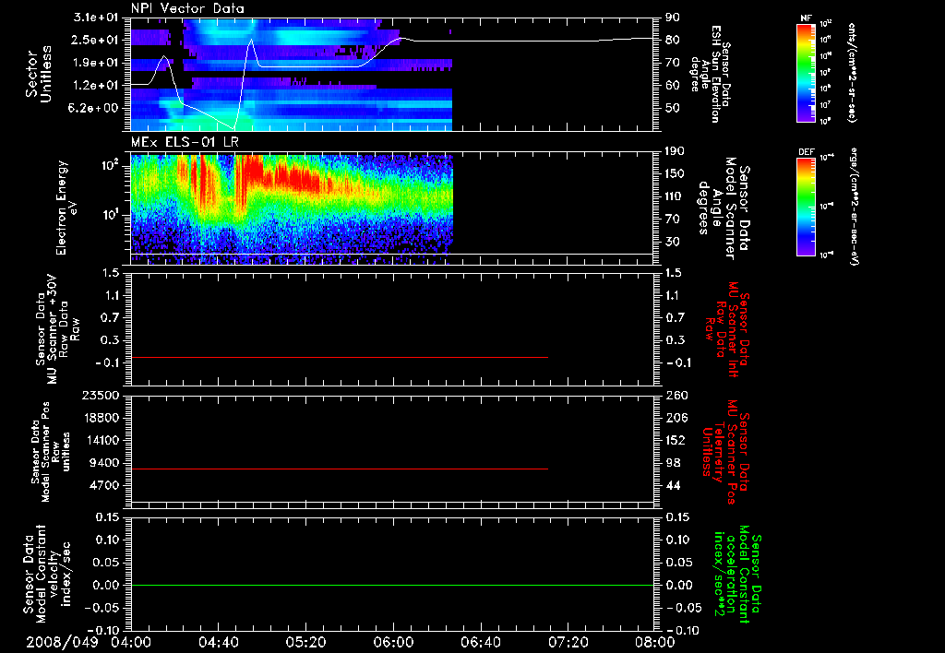Click the 3.1e+01 sector tick label

[x=95, y=18]
